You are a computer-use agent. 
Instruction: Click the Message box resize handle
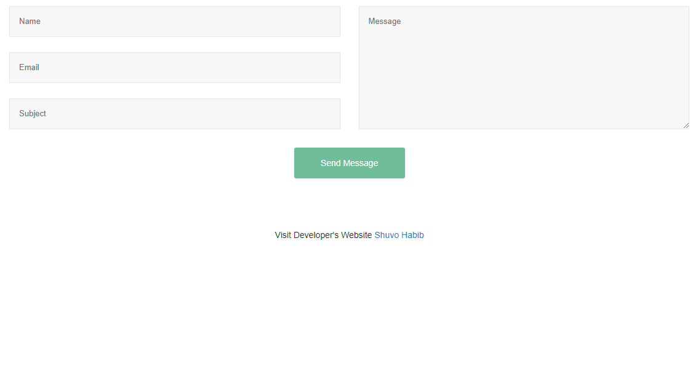[686, 125]
